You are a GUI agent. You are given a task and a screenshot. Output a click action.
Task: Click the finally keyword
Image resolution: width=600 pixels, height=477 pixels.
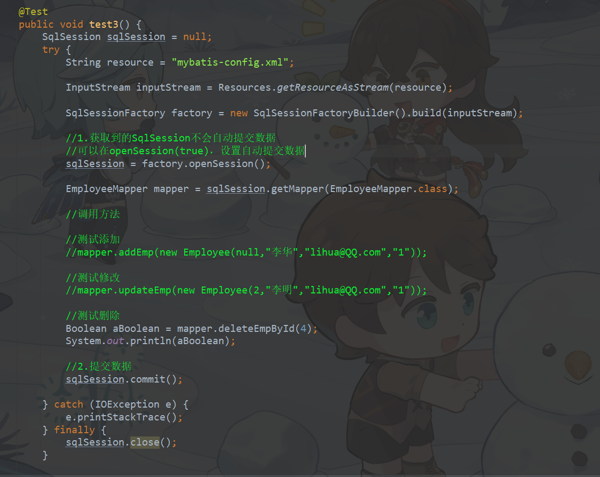pyautogui.click(x=74, y=430)
